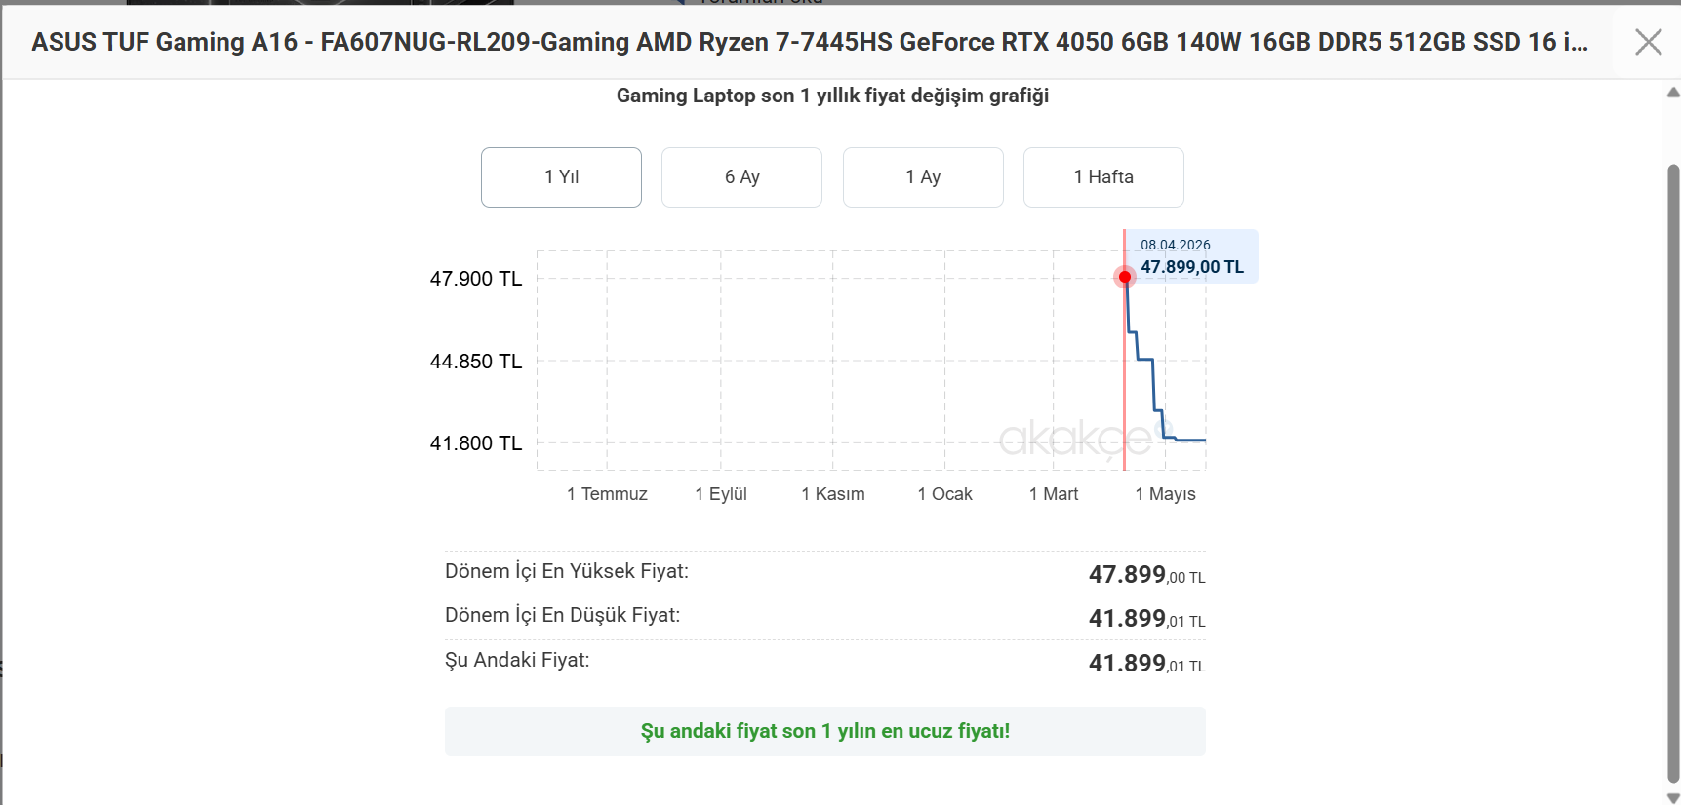The image size is (1681, 805).
Task: Select the 1 Yıl time range
Action: pyautogui.click(x=561, y=177)
